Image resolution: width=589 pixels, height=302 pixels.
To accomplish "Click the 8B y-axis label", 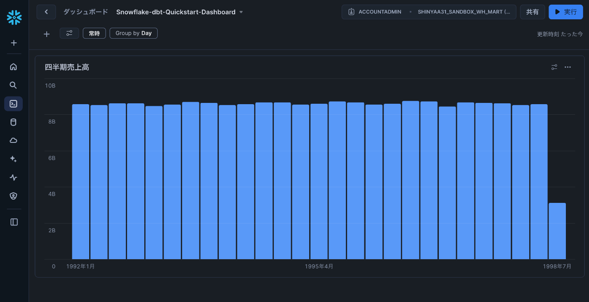I will (52, 122).
